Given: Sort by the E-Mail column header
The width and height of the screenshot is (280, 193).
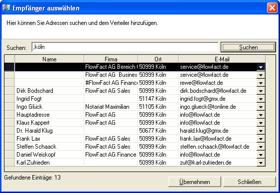Looking at the screenshot, I should click(x=222, y=59).
